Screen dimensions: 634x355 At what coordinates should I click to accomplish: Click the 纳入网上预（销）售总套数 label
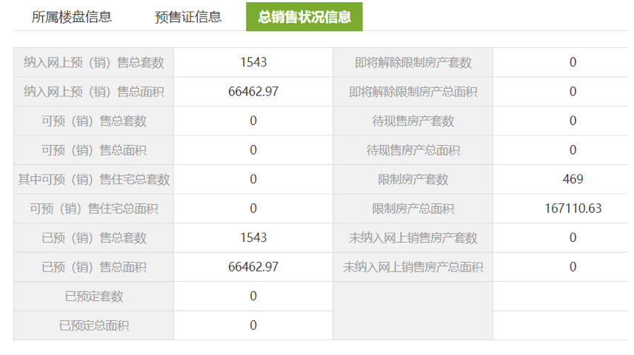click(x=94, y=63)
